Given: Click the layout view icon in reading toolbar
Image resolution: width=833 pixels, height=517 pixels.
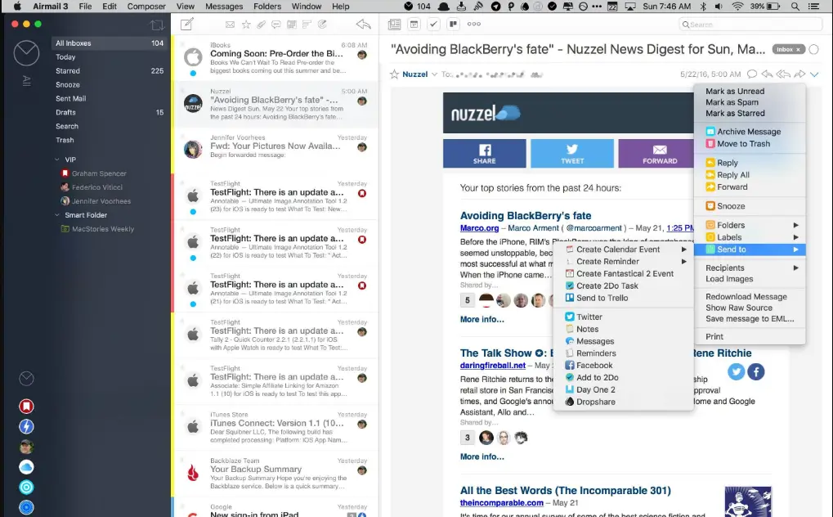Looking at the screenshot, I should pos(394,24).
